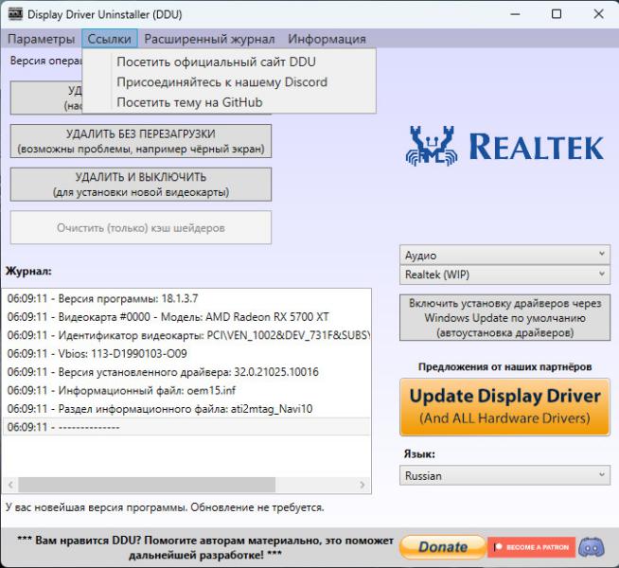Viewport: 619px width, 568px height.
Task: Click the DDU app icon in title bar
Action: tap(15, 14)
